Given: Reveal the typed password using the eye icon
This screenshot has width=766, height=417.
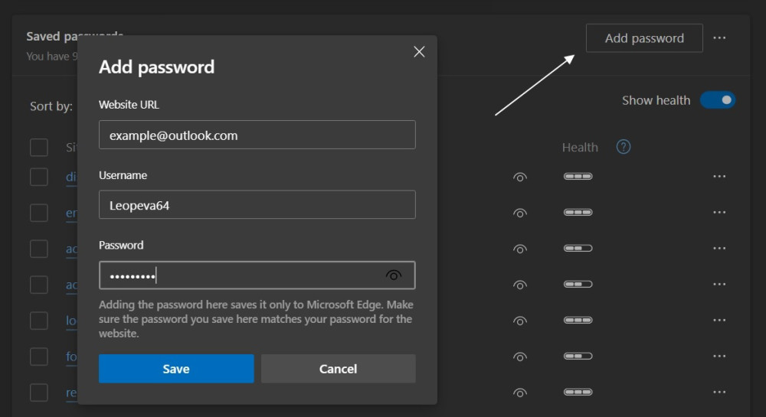Looking at the screenshot, I should (394, 275).
